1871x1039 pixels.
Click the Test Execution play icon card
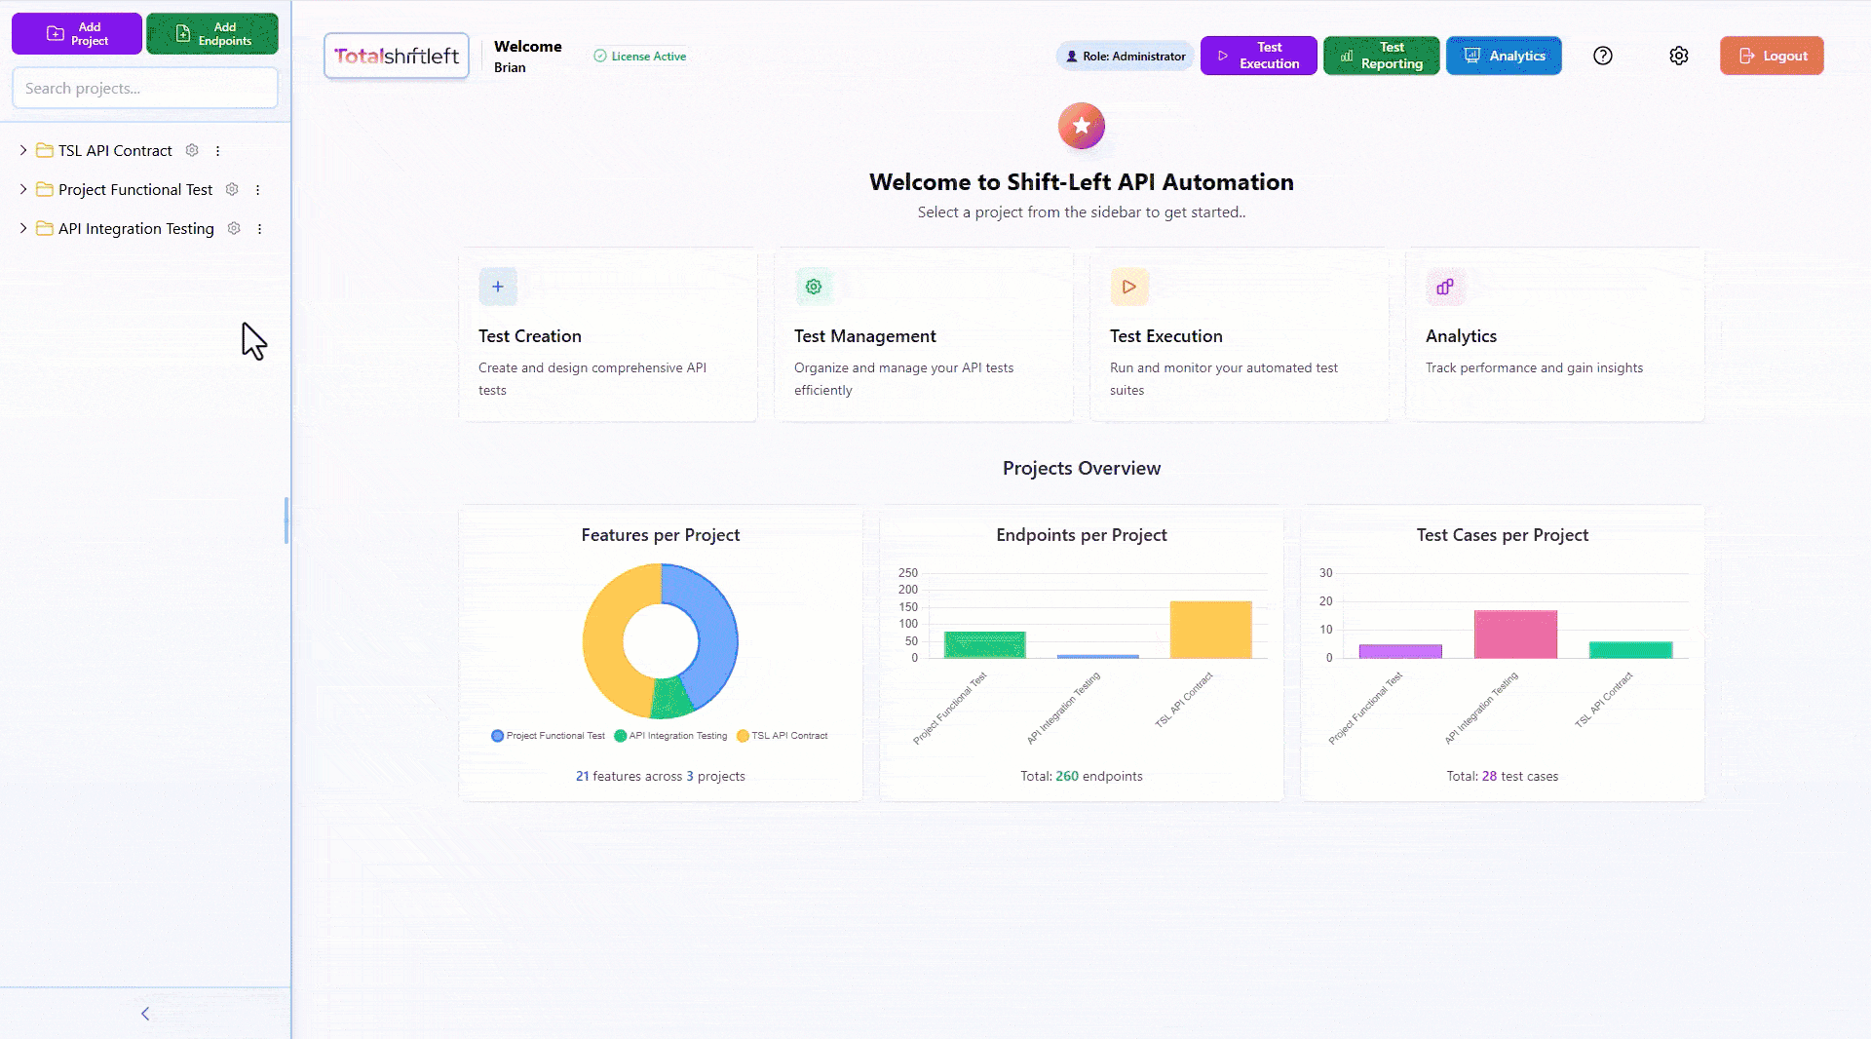point(1129,287)
